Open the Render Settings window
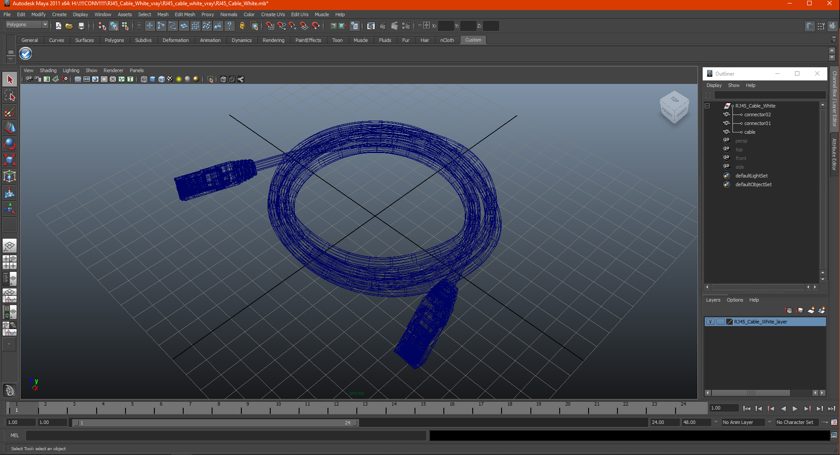This screenshot has width=840, height=455. [x=406, y=26]
